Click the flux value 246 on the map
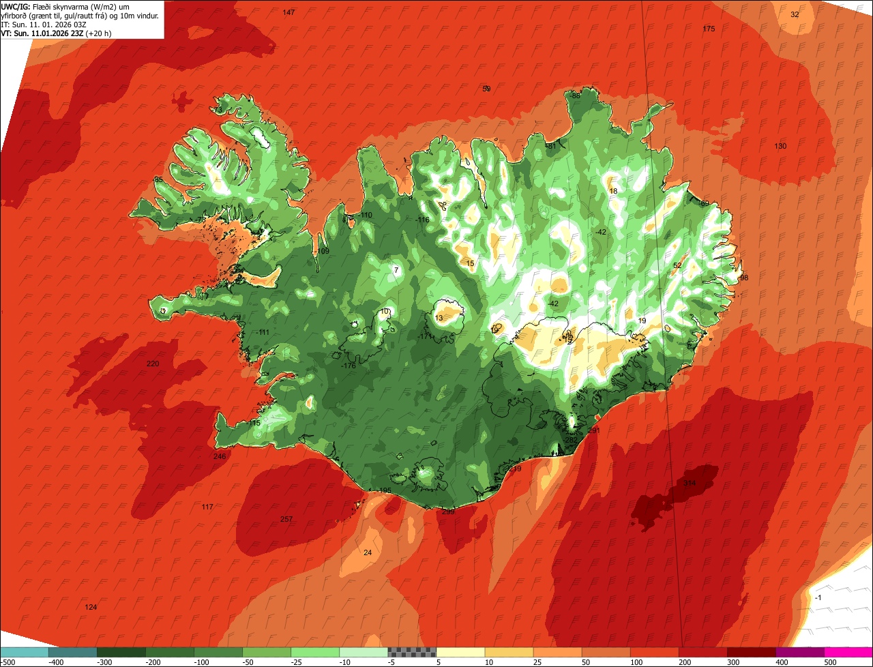Screen dimensions: 873x667 click(220, 456)
